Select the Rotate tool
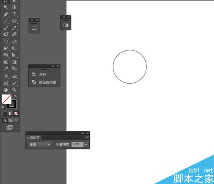The image size is (214, 184). (x=6, y=42)
